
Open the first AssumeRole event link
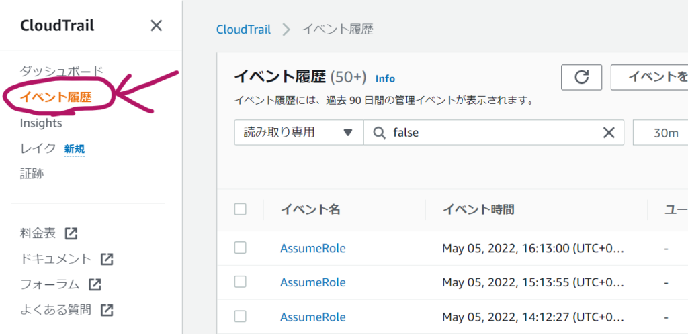(x=313, y=248)
